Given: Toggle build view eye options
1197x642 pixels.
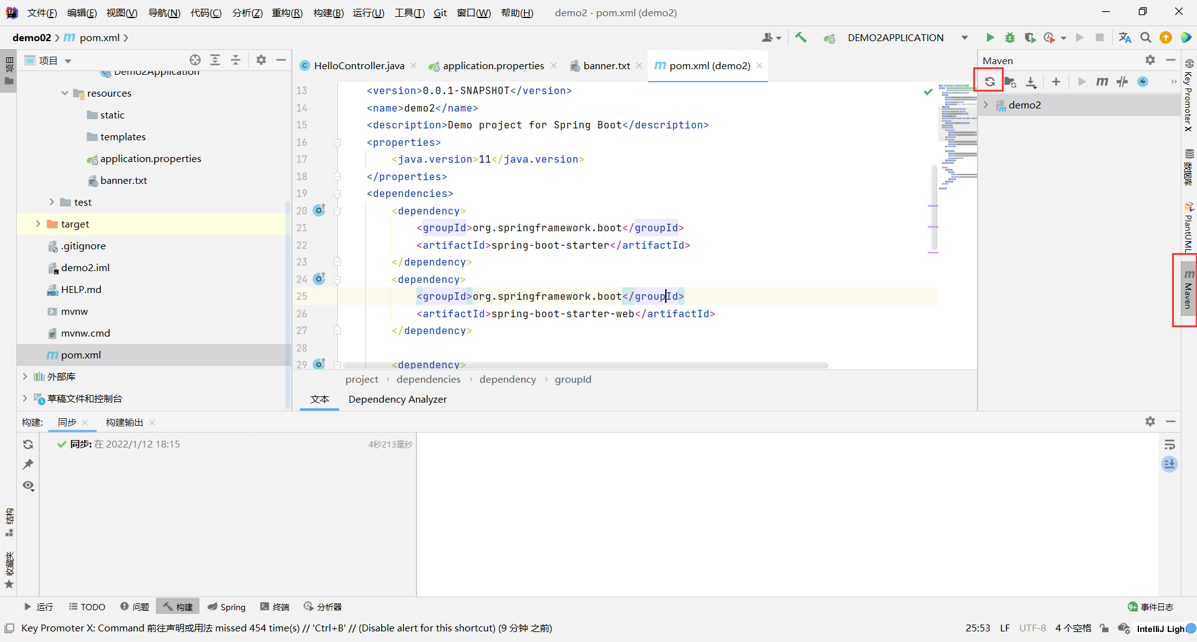Looking at the screenshot, I should 28,486.
